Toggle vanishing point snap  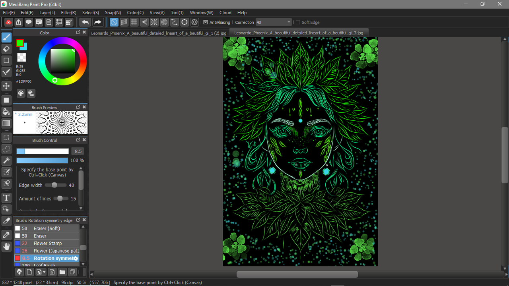coord(144,22)
